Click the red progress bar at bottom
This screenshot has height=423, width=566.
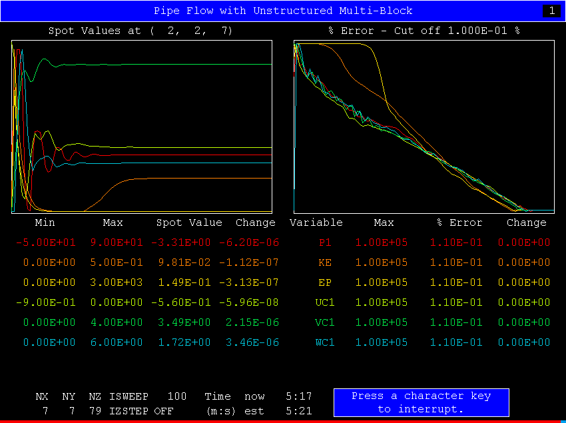(x=283, y=421)
